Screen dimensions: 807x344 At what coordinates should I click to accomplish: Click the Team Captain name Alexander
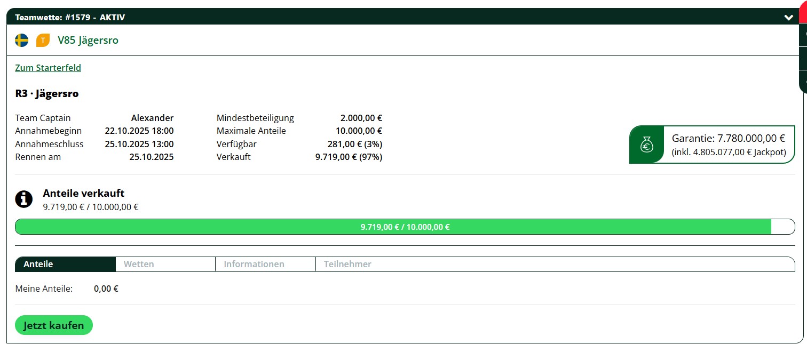(x=152, y=118)
